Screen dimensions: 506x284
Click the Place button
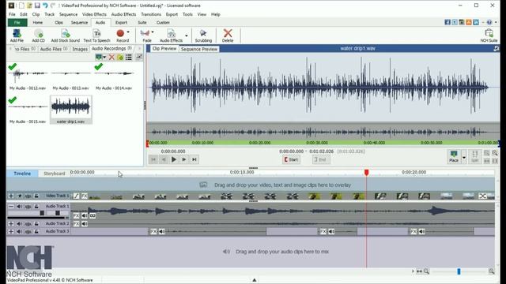tap(454, 156)
